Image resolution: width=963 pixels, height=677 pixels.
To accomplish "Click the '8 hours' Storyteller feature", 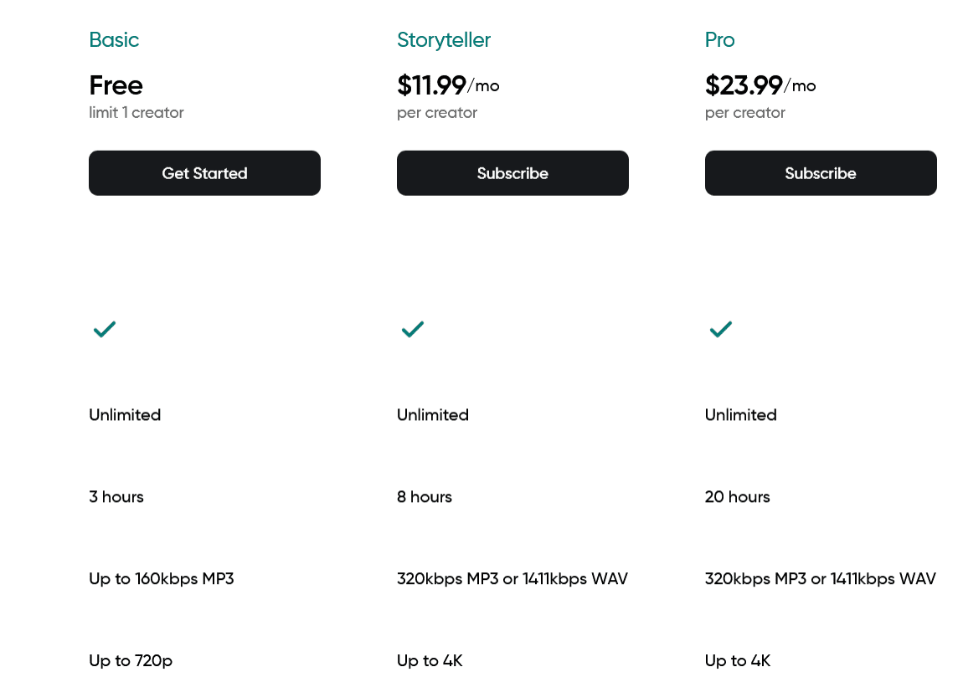I will point(425,496).
